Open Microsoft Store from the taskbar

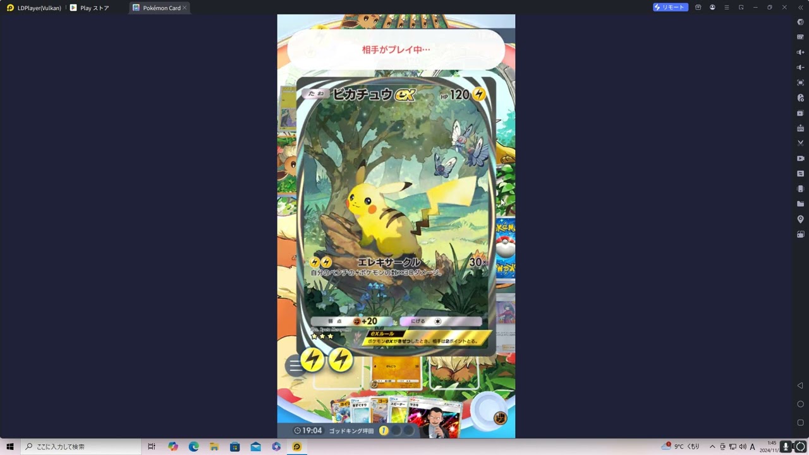coord(234,447)
